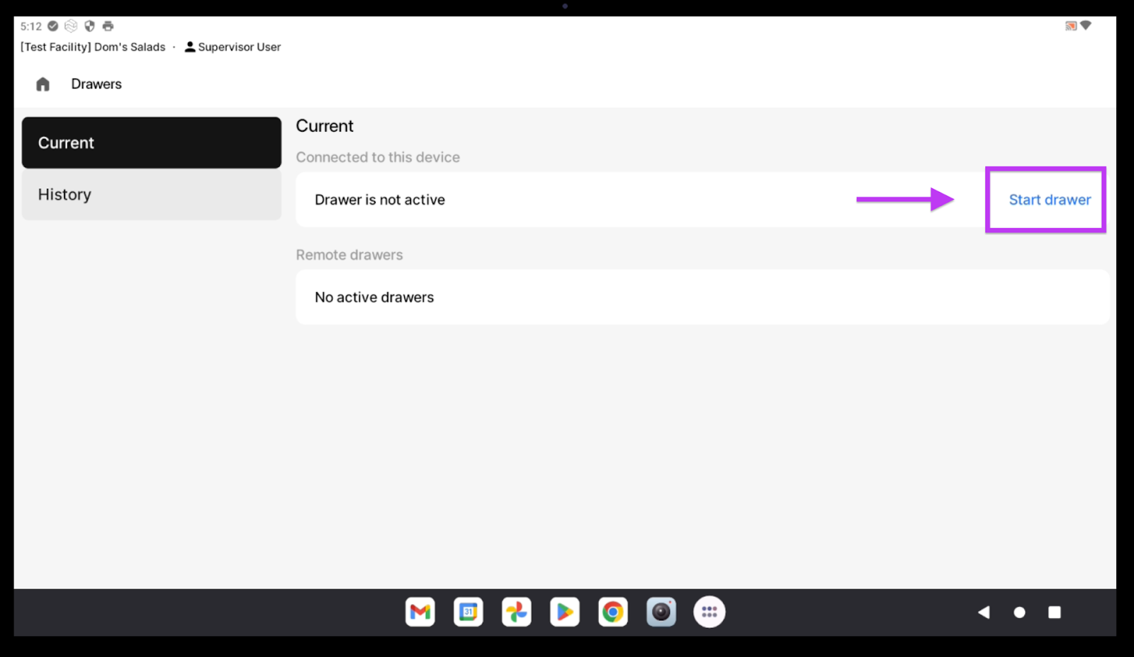Launch the Chrome browser
The width and height of the screenshot is (1134, 657).
pyautogui.click(x=613, y=612)
